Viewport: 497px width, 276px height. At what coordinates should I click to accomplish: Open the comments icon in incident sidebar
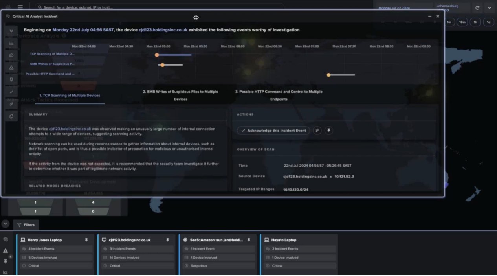click(x=11, y=55)
